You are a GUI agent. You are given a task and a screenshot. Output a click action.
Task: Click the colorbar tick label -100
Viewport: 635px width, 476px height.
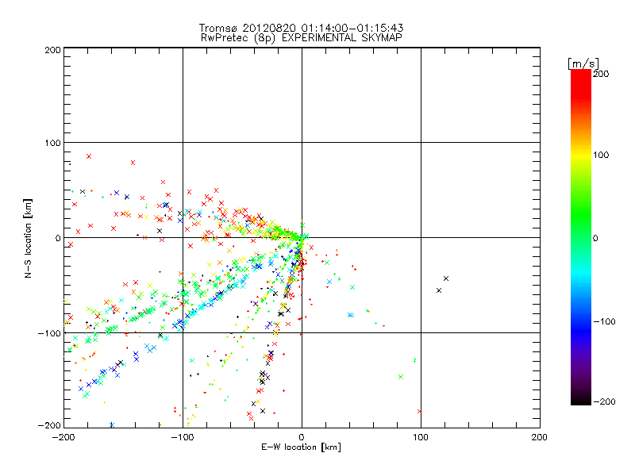(604, 322)
